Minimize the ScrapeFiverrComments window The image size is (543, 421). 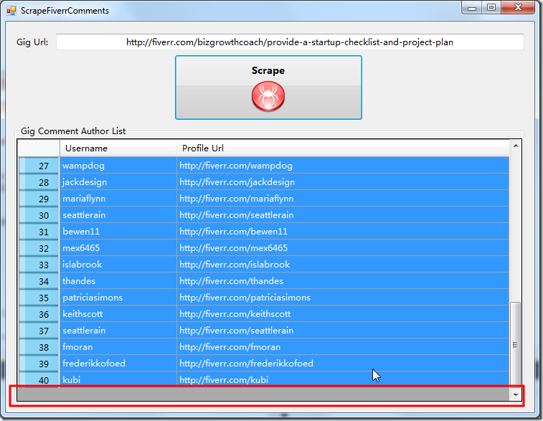pos(472,8)
